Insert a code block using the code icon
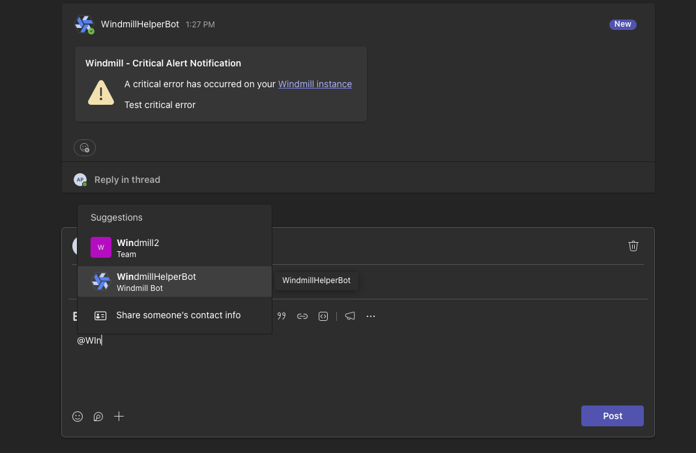The width and height of the screenshot is (696, 453). (323, 316)
